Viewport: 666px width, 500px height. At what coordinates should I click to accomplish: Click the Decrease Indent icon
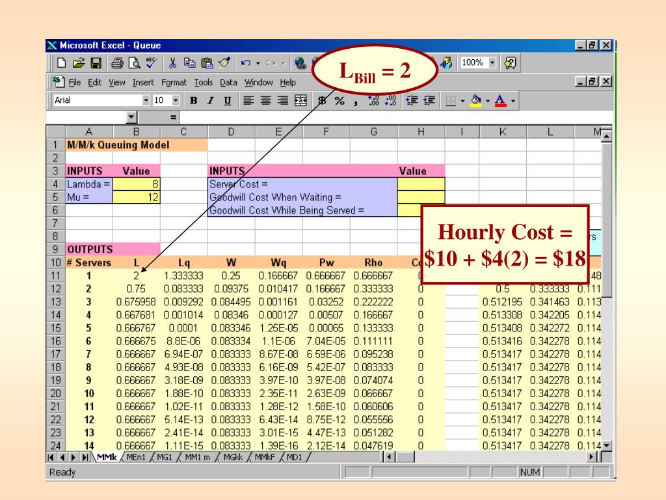click(412, 101)
